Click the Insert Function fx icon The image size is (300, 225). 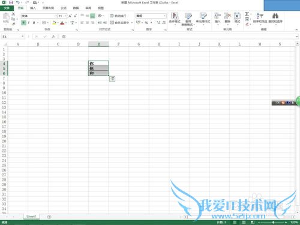point(53,37)
